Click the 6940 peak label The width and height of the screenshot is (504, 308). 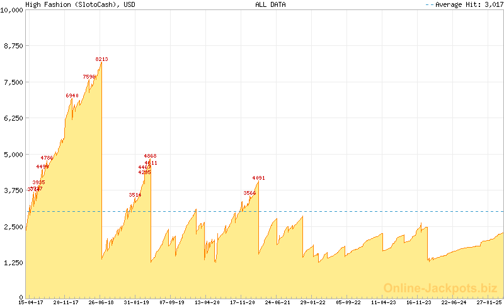(72, 96)
